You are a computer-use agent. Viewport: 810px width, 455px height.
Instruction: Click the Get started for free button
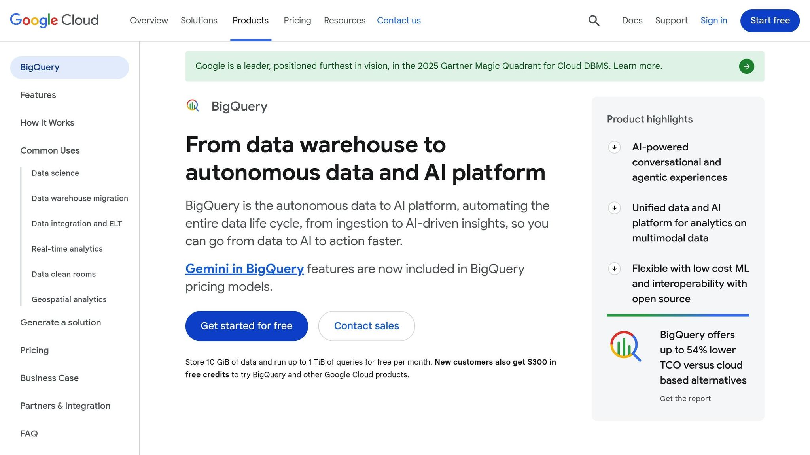(x=246, y=326)
